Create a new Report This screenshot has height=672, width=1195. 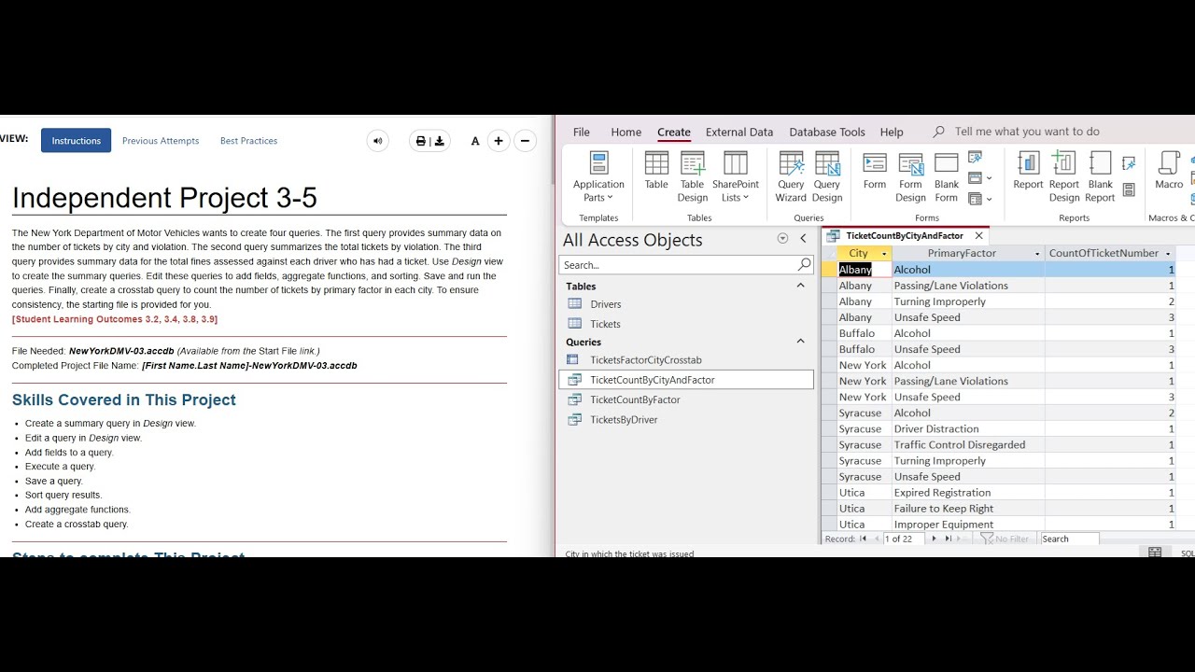[x=1028, y=171]
